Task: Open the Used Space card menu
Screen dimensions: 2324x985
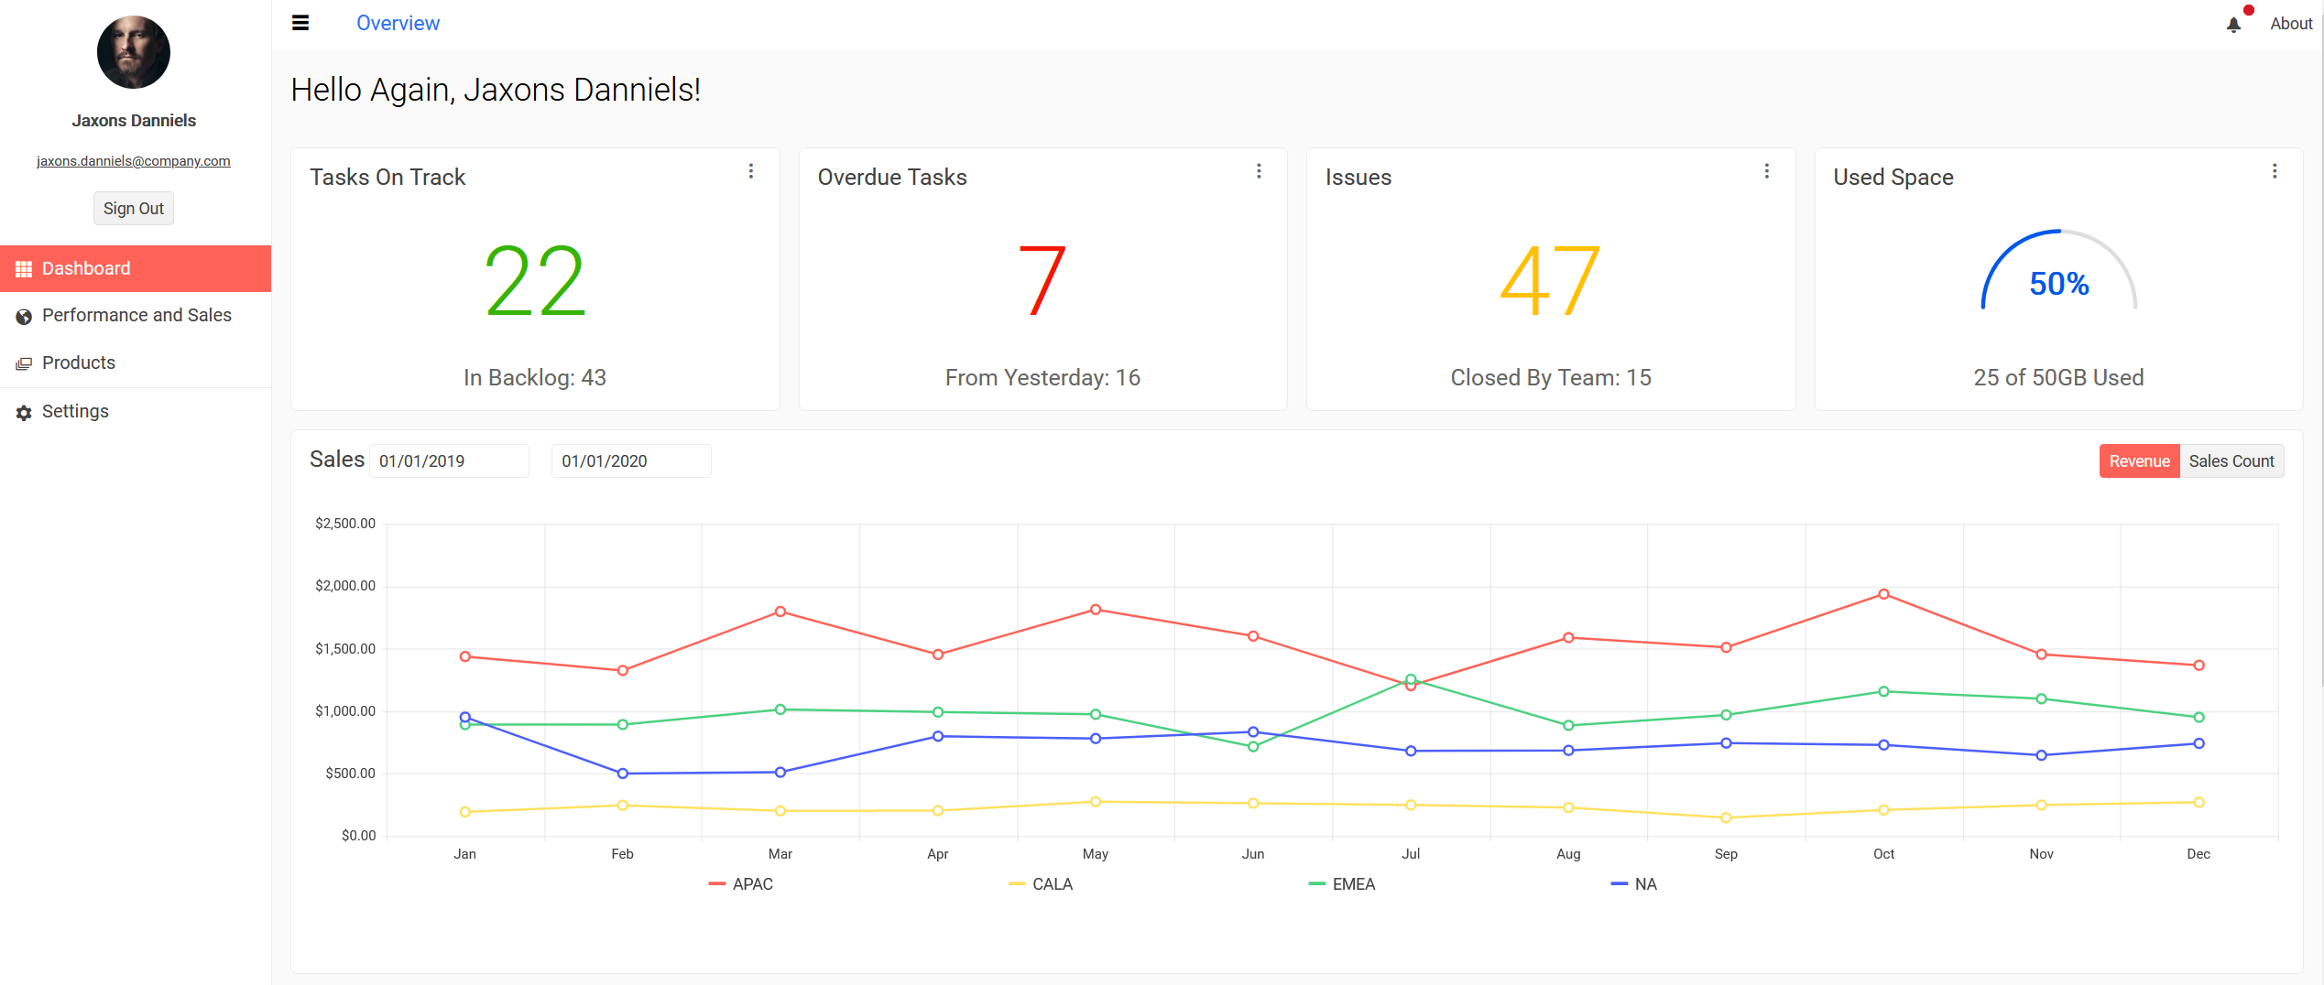Action: [x=2275, y=170]
